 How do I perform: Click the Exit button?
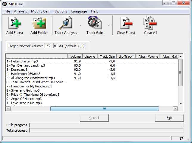[x=169, y=118]
